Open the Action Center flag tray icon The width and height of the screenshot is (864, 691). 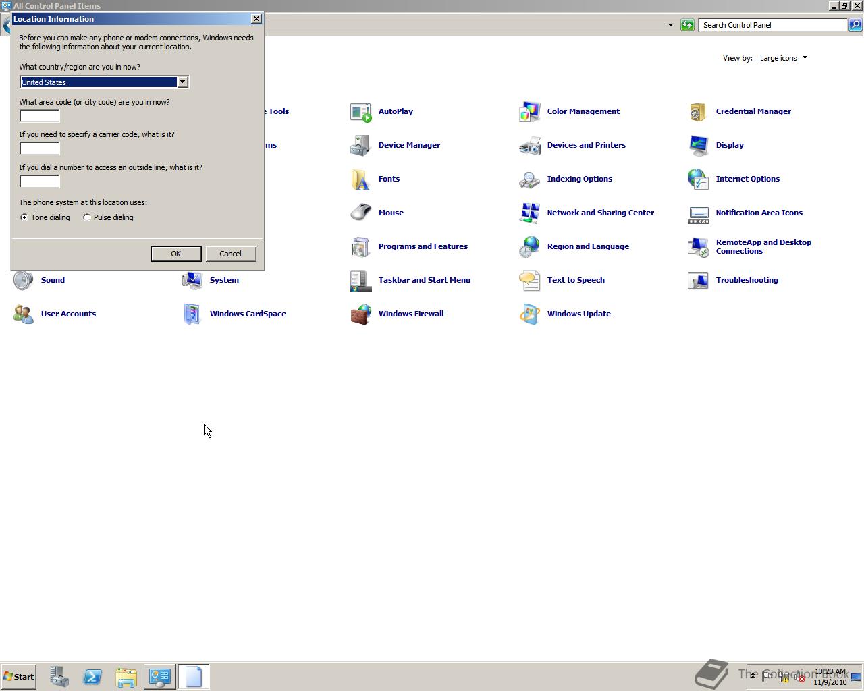coord(767,677)
